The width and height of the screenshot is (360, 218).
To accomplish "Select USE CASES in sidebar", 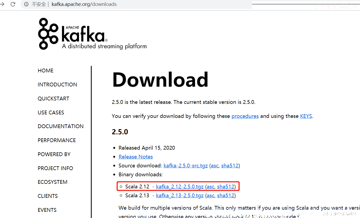I will [51, 112].
